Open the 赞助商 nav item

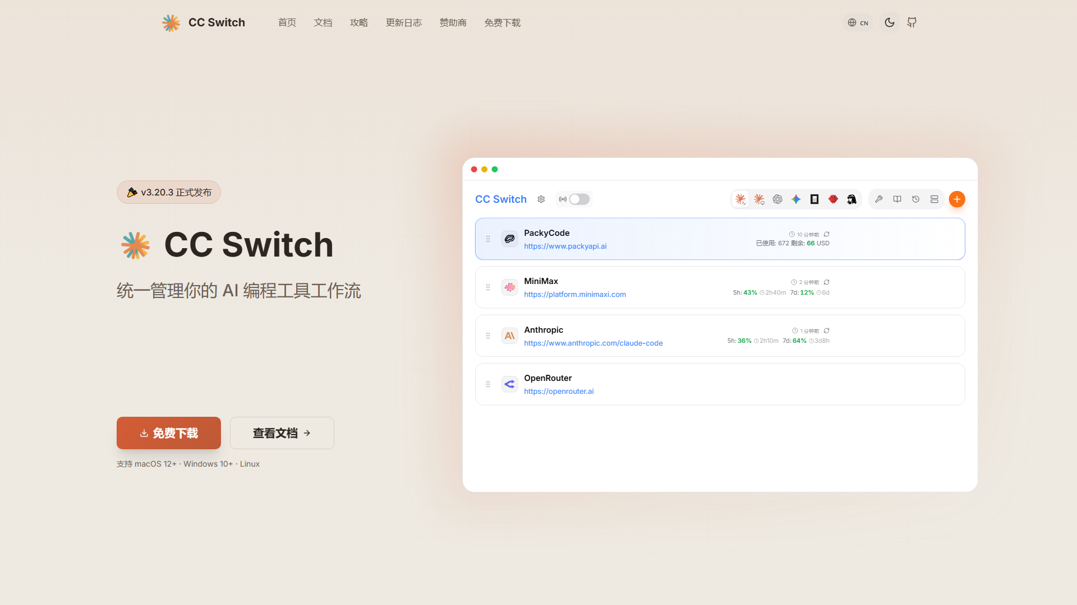[x=453, y=22]
